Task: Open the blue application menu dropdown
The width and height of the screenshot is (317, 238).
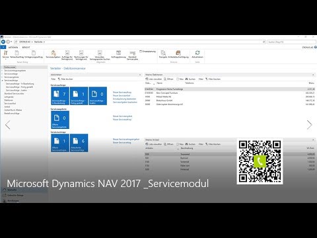Action: [x=3, y=47]
